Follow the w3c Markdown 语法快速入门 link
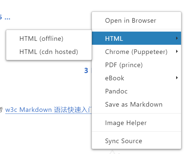The image size is (187, 154). click(x=49, y=110)
